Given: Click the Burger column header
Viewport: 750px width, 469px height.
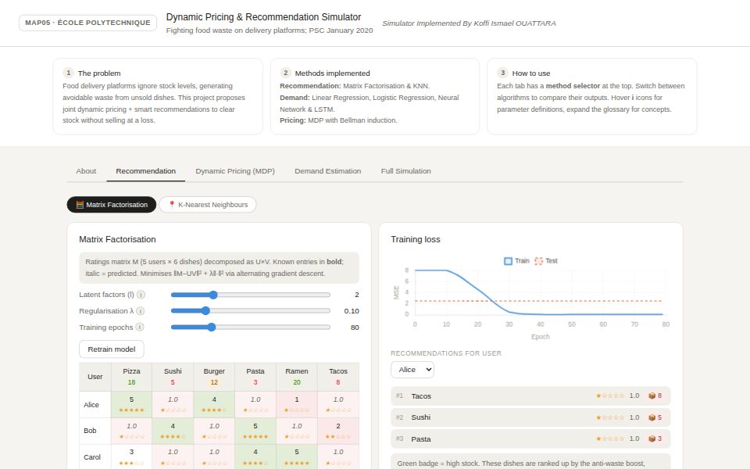Looking at the screenshot, I should (214, 377).
